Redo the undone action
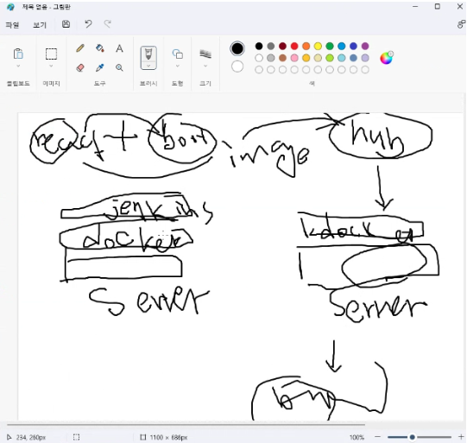Viewport: 467px width, 443px height. tap(108, 24)
